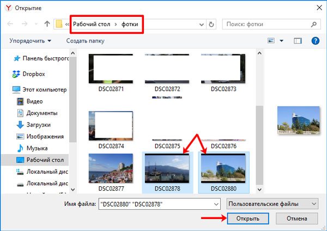Image resolution: width=327 pixels, height=231 pixels.
Task: Open view options dropdown arrow
Action: click(x=282, y=41)
